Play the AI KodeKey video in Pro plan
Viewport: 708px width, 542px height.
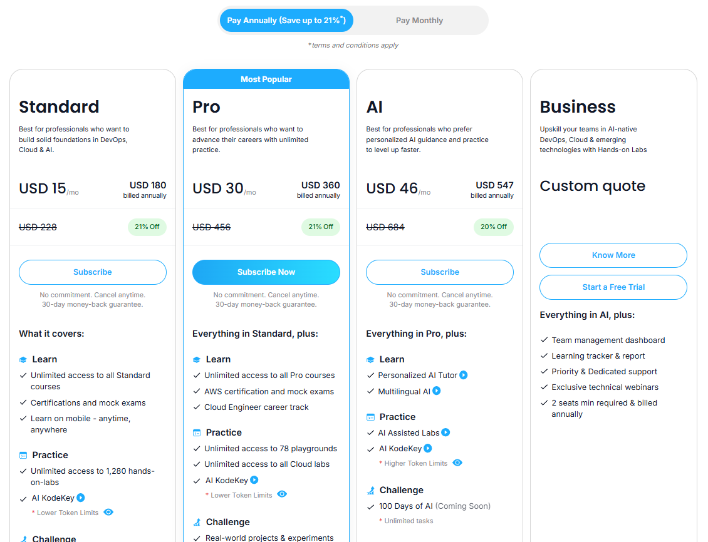(x=254, y=480)
